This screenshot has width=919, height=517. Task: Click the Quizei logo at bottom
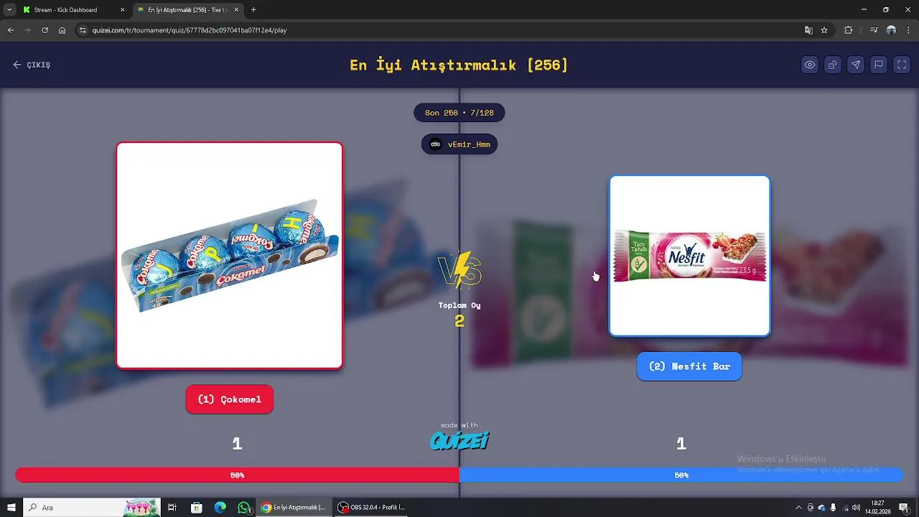[x=459, y=440]
